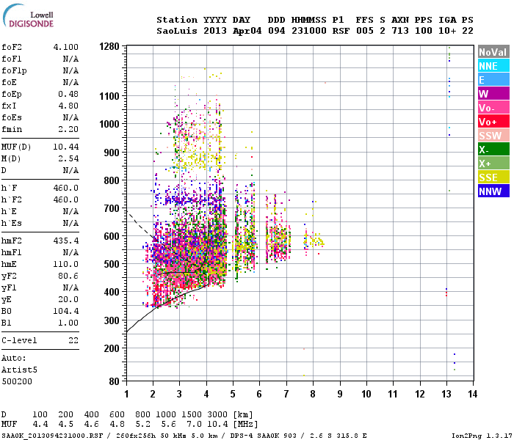Click the file name SAA0K_2013094231000.RSF

click(x=52, y=436)
